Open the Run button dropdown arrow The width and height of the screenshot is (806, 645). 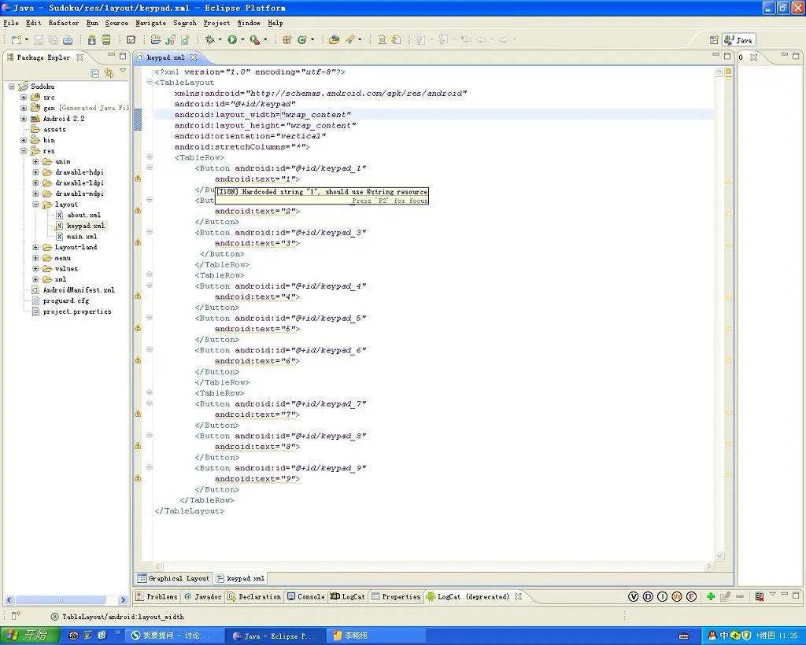pyautogui.click(x=242, y=40)
